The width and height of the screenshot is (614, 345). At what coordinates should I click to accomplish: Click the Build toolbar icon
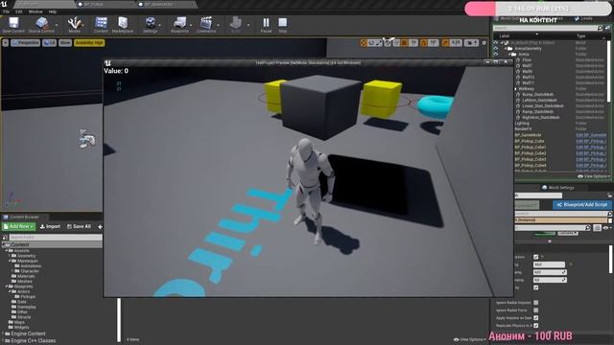[x=236, y=24]
